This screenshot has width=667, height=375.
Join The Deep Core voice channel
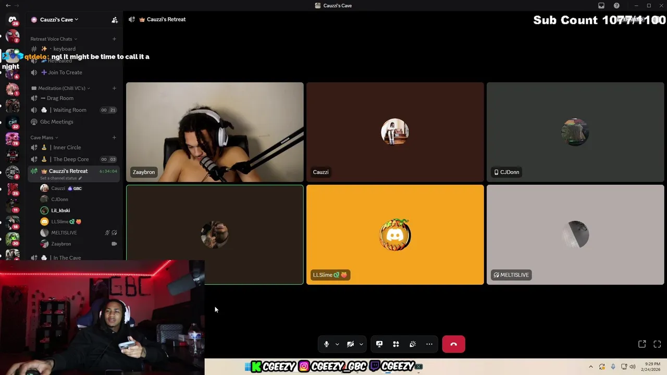tap(73, 159)
